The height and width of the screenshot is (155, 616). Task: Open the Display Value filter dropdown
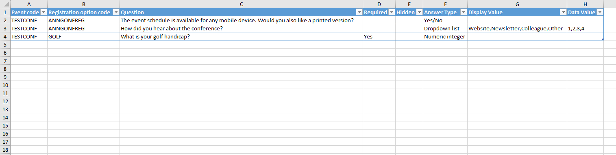pyautogui.click(x=563, y=13)
